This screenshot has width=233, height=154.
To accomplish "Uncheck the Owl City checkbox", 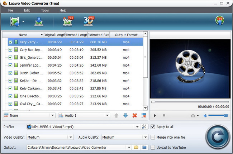I will point(10,104).
